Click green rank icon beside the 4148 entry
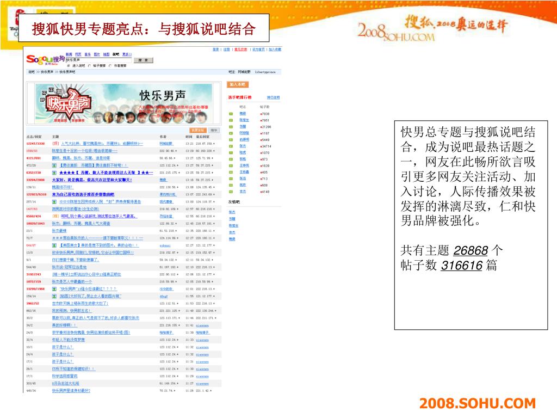The width and height of the screenshot is (557, 418). (x=231, y=192)
